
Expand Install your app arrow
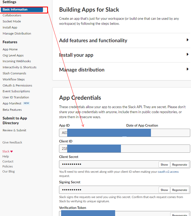click(187, 54)
